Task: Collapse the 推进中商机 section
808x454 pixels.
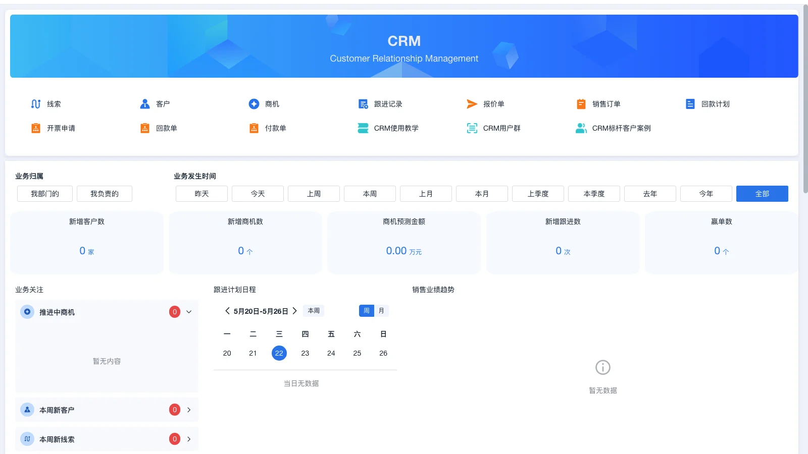Action: point(189,312)
